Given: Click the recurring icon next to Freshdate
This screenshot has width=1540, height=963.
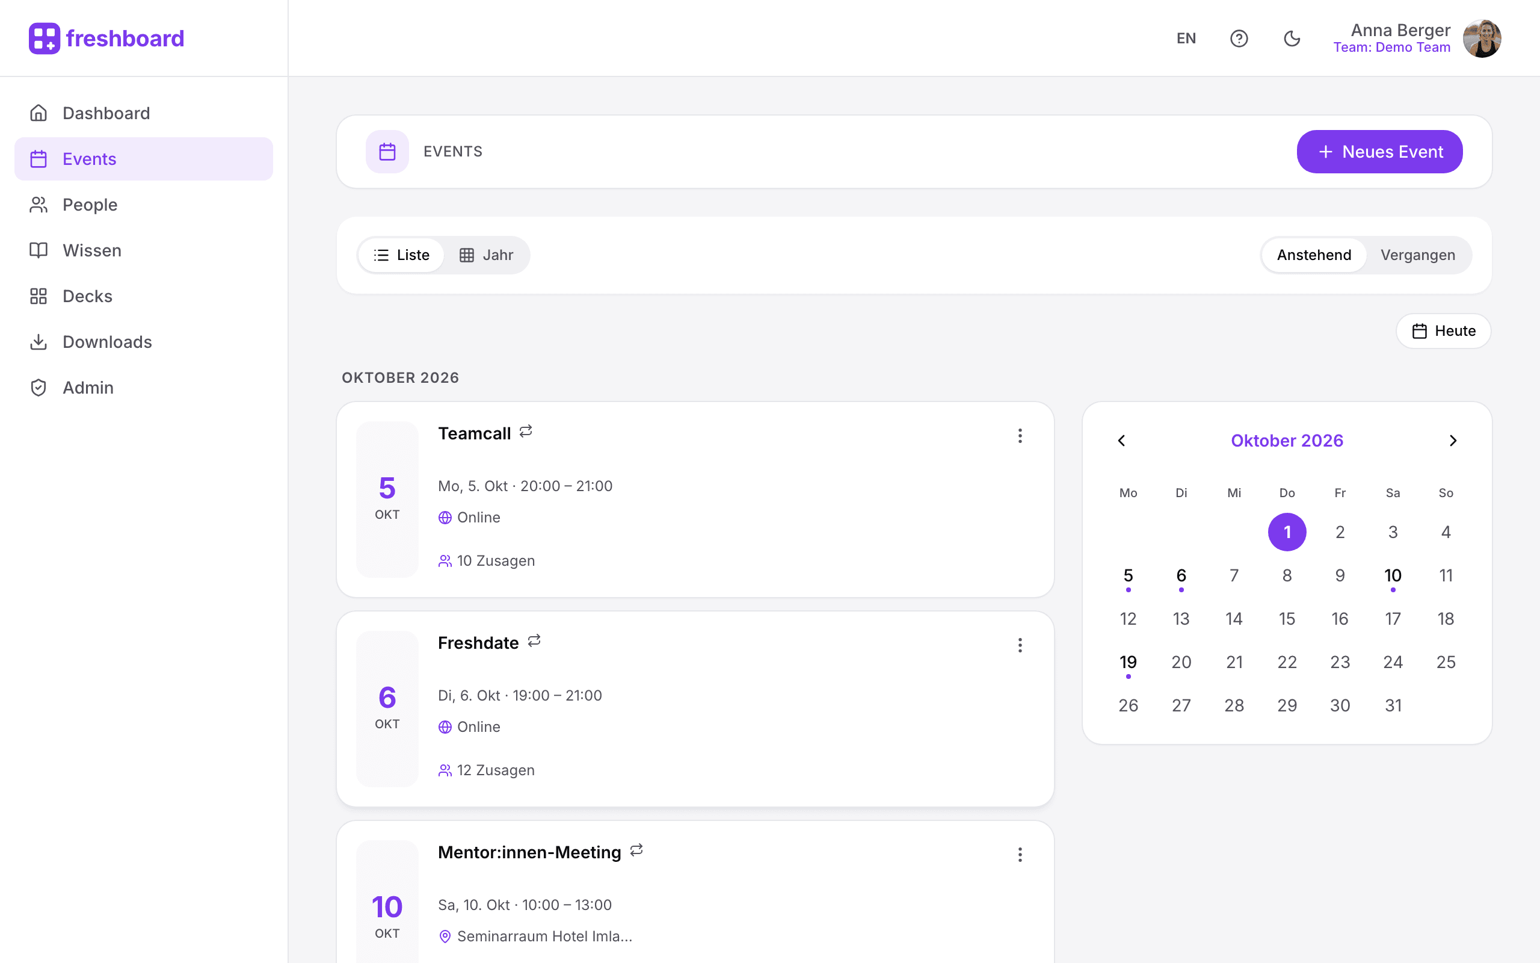Looking at the screenshot, I should click(x=534, y=641).
